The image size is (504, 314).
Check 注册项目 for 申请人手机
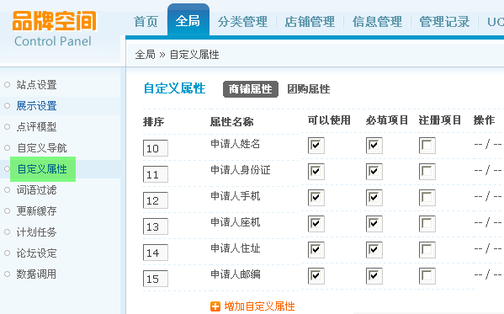click(427, 198)
